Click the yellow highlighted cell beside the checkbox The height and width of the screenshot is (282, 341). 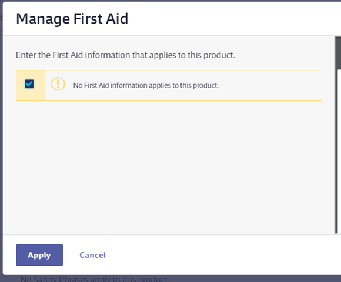(x=31, y=85)
